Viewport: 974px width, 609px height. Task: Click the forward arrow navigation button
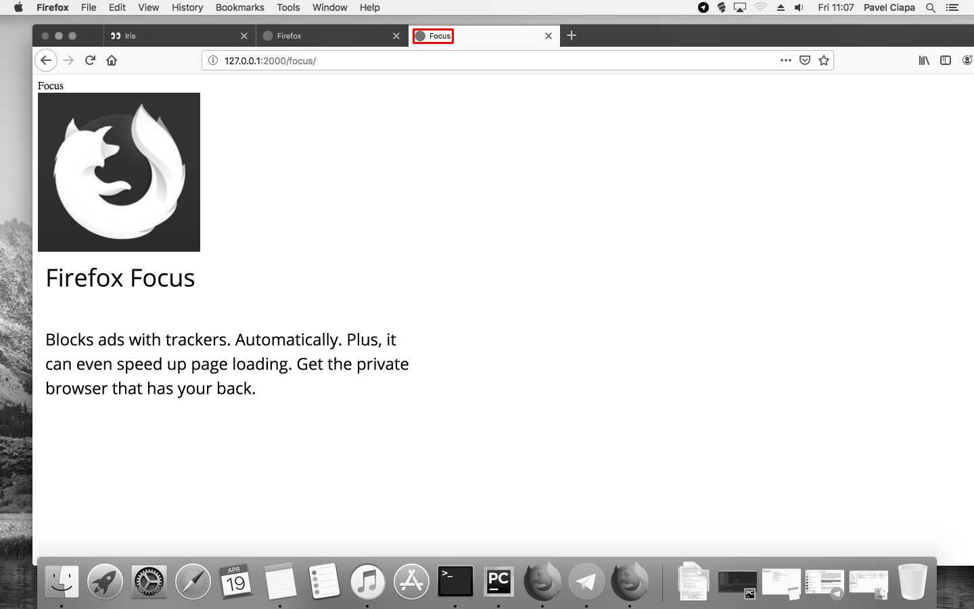pos(68,60)
